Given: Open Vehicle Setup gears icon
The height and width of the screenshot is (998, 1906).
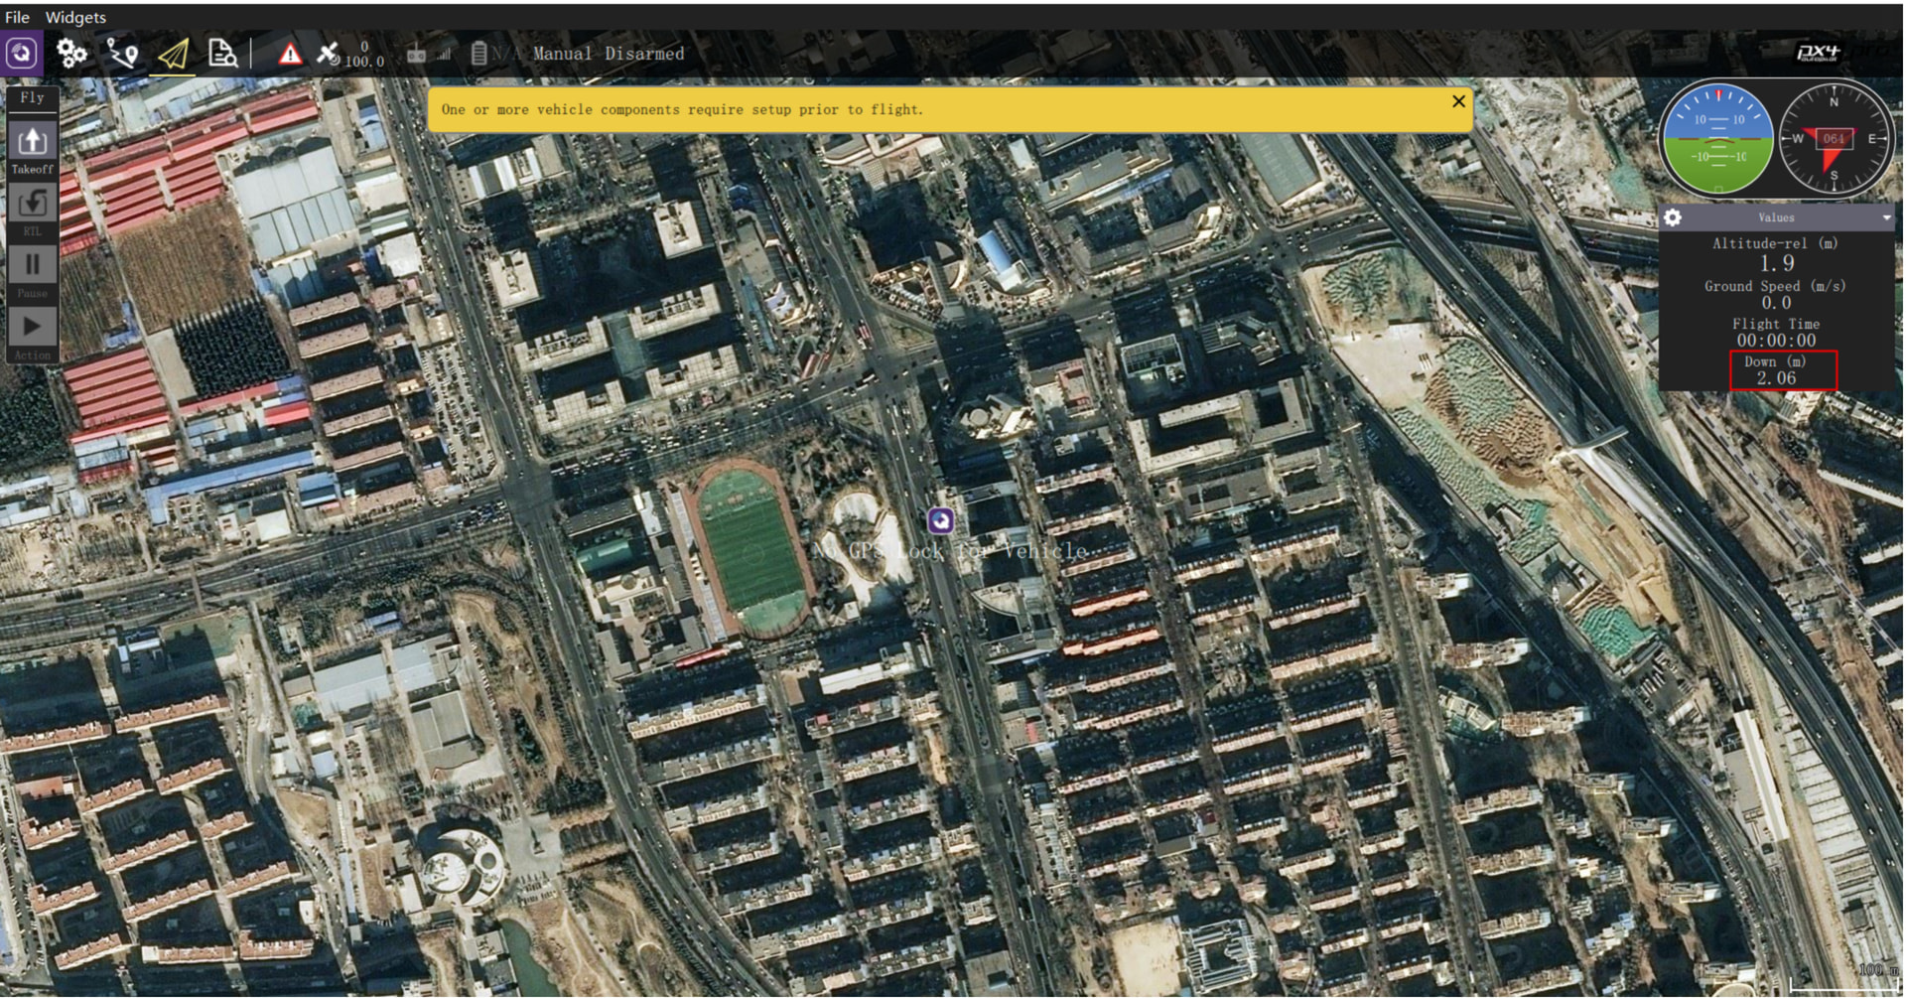Looking at the screenshot, I should tap(71, 53).
